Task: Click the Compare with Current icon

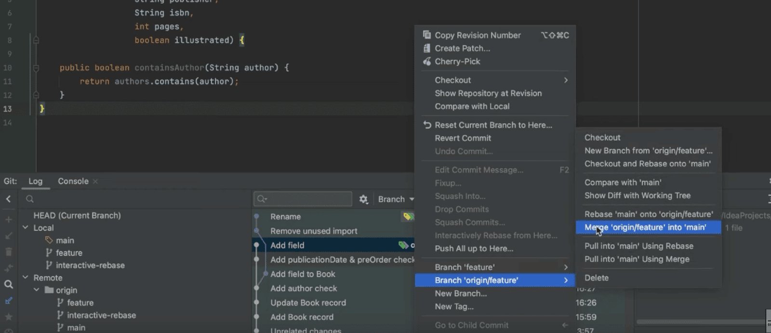Action: (x=8, y=268)
